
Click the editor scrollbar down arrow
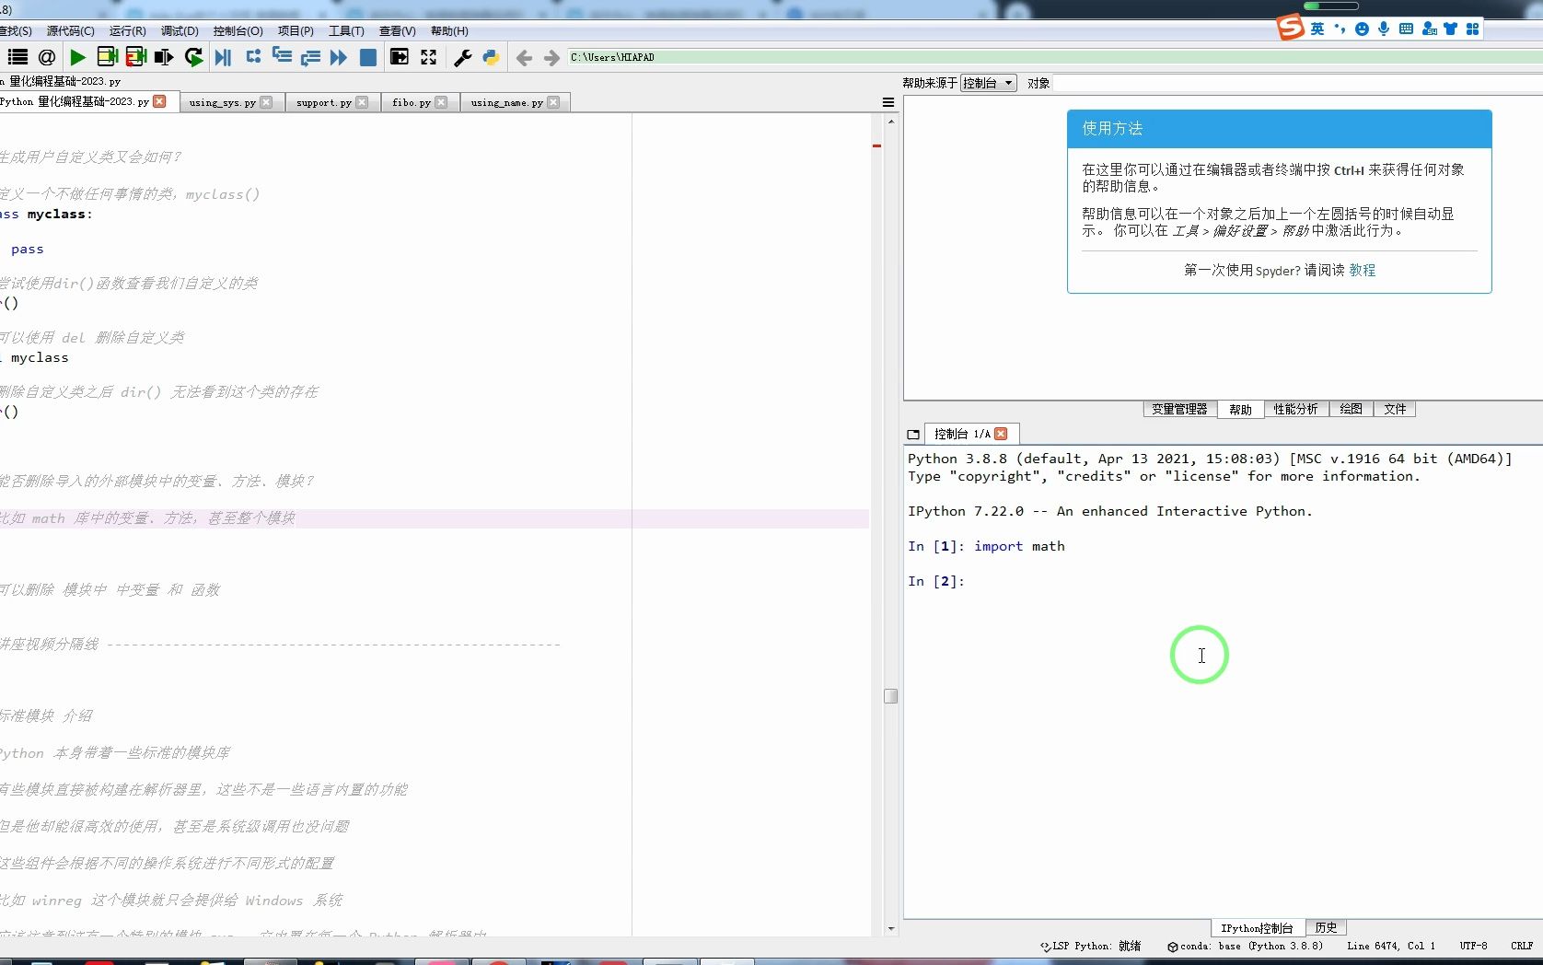pos(890,929)
